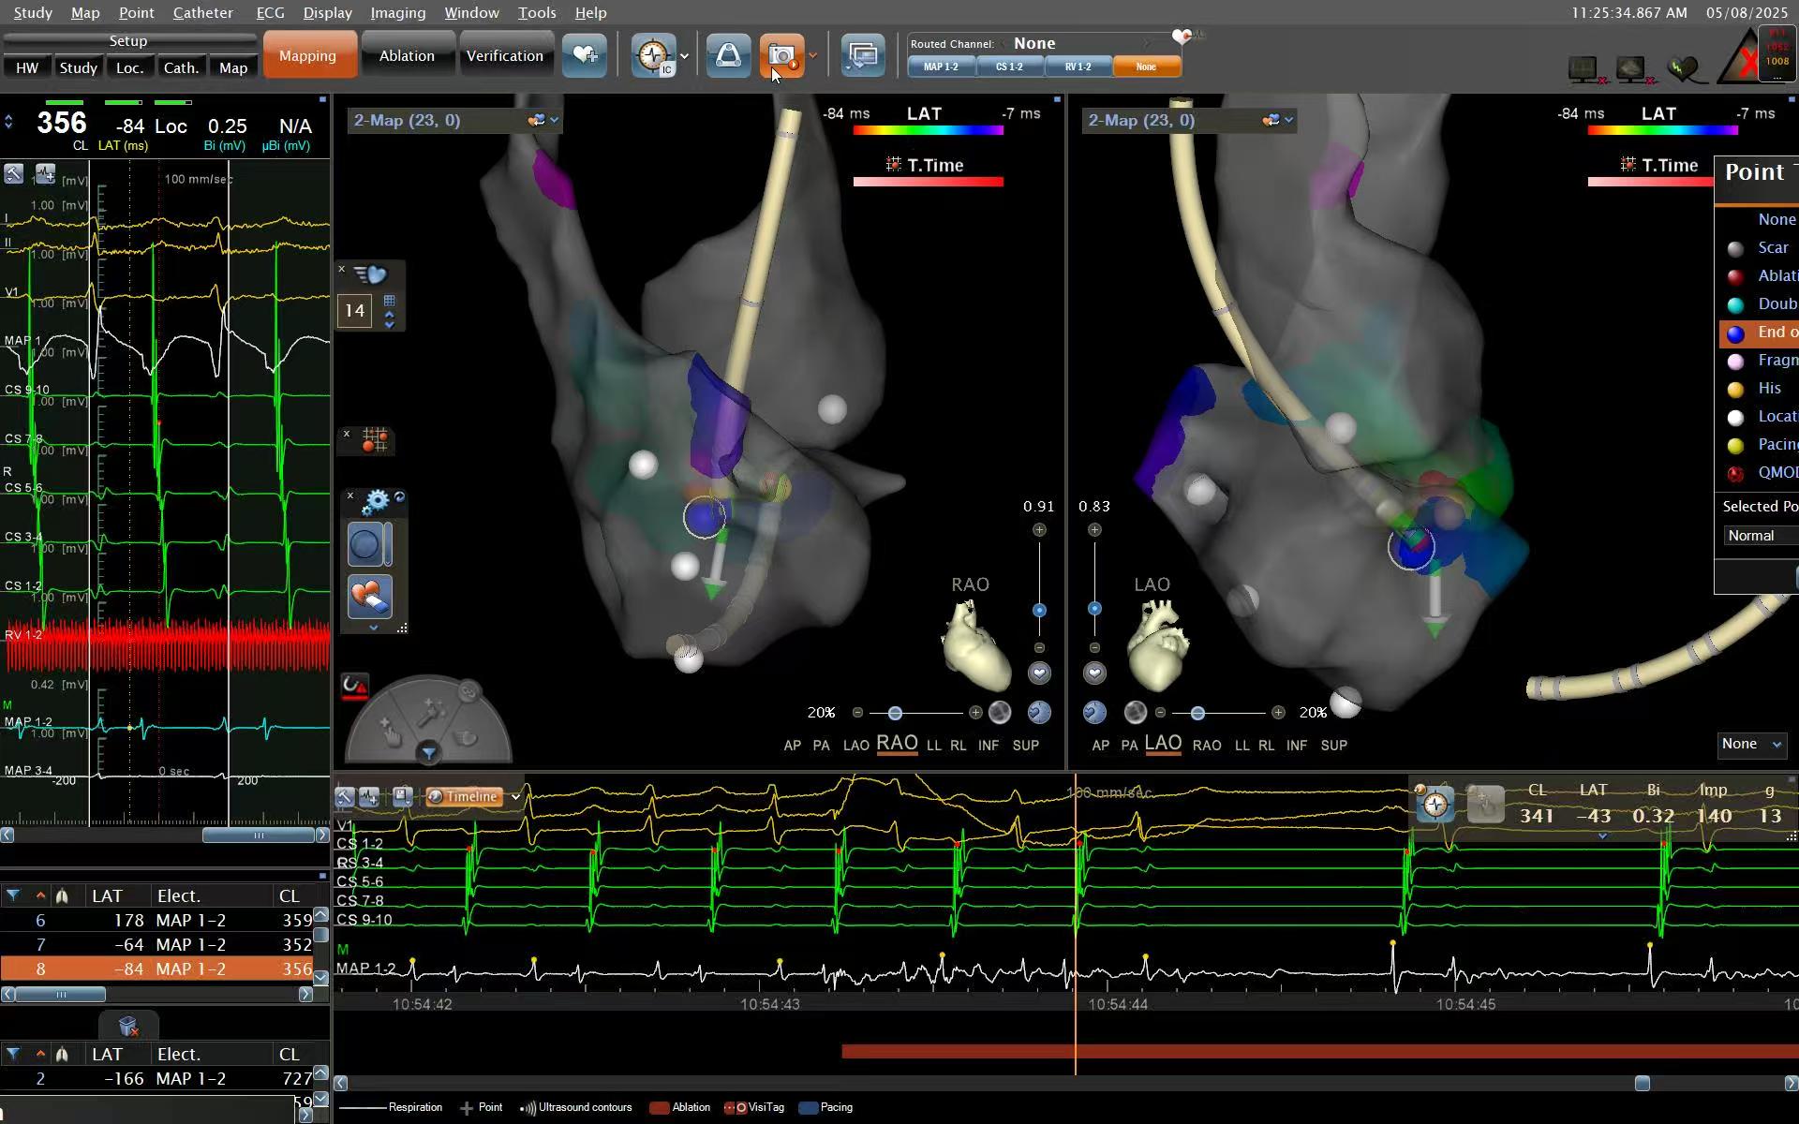Select the INF view in left map
This screenshot has height=1124, width=1799.
point(988,746)
